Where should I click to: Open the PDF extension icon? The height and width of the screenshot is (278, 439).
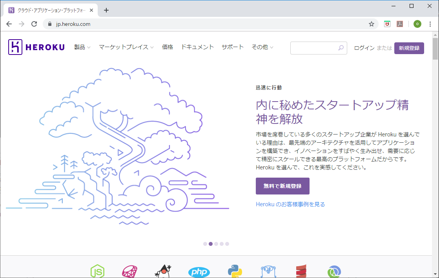[400, 24]
